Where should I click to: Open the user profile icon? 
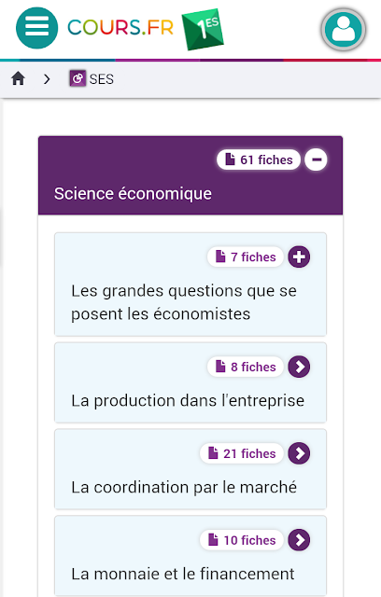(x=344, y=29)
